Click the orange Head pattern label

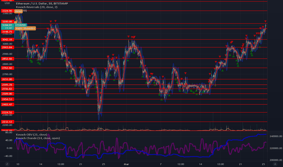(x=19, y=11)
